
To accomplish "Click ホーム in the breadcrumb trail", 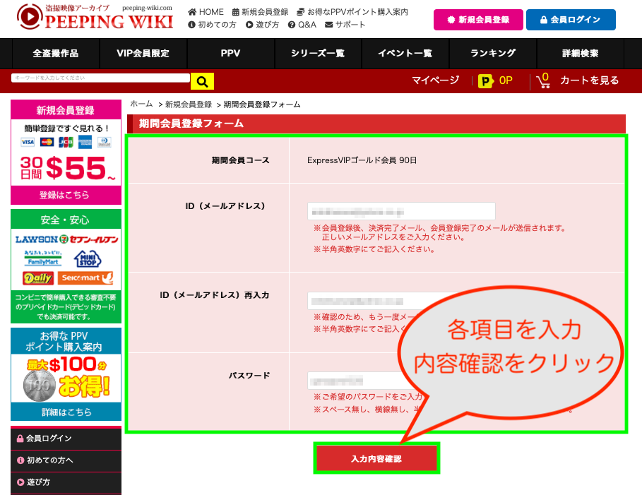I will coord(141,105).
